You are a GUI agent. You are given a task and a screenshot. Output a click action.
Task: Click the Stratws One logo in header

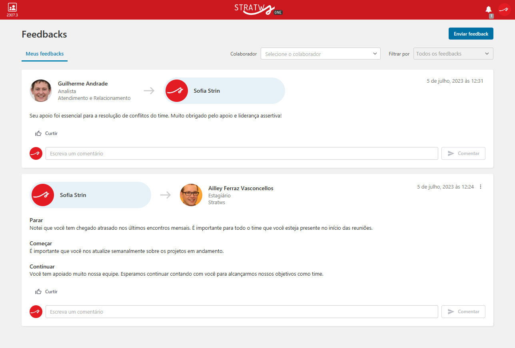tap(259, 10)
